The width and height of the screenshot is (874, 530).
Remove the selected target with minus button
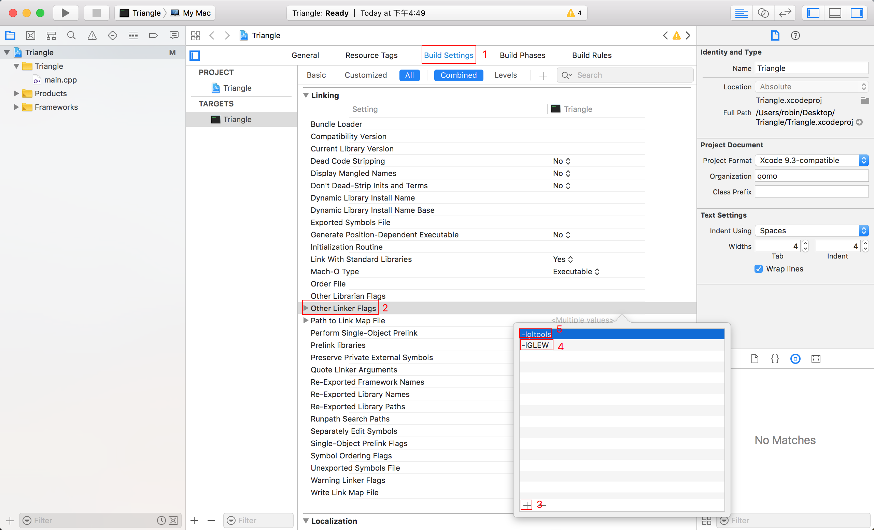click(x=211, y=520)
